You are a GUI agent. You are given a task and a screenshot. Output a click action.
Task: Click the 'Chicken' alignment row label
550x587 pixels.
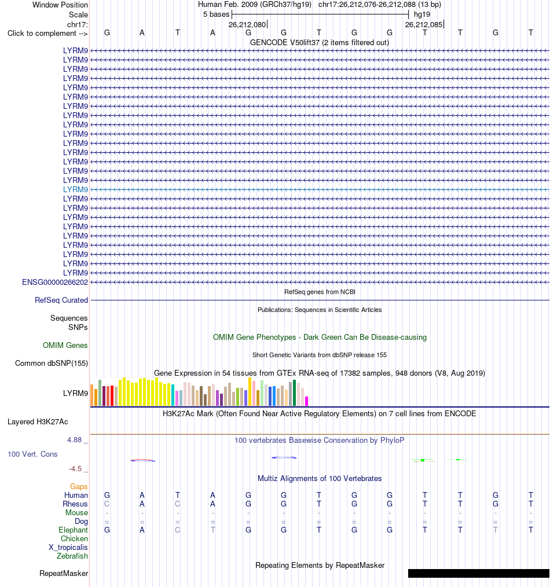(x=75, y=538)
